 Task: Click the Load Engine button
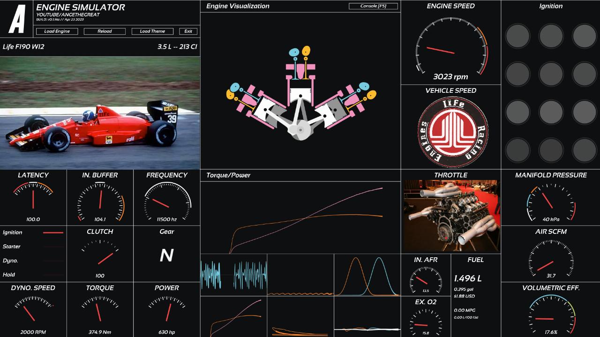57,31
